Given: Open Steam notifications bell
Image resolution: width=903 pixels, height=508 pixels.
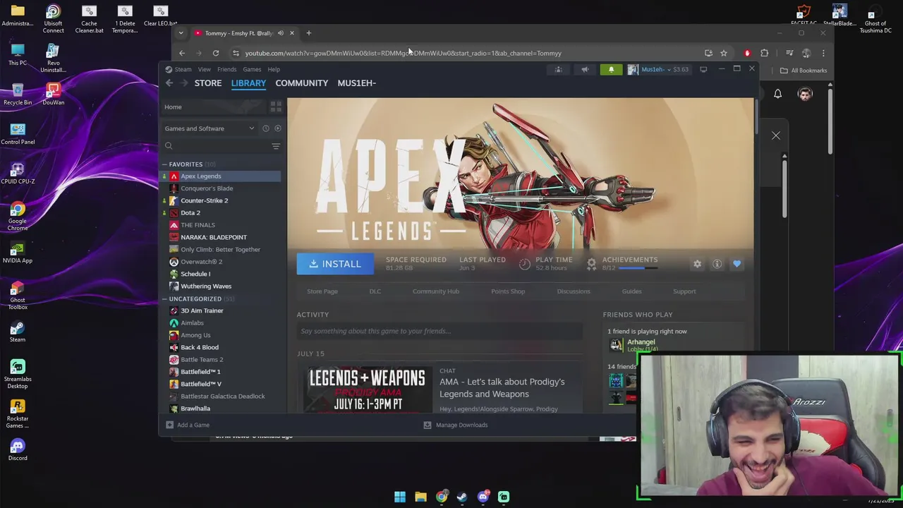Looking at the screenshot, I should pyautogui.click(x=611, y=69).
